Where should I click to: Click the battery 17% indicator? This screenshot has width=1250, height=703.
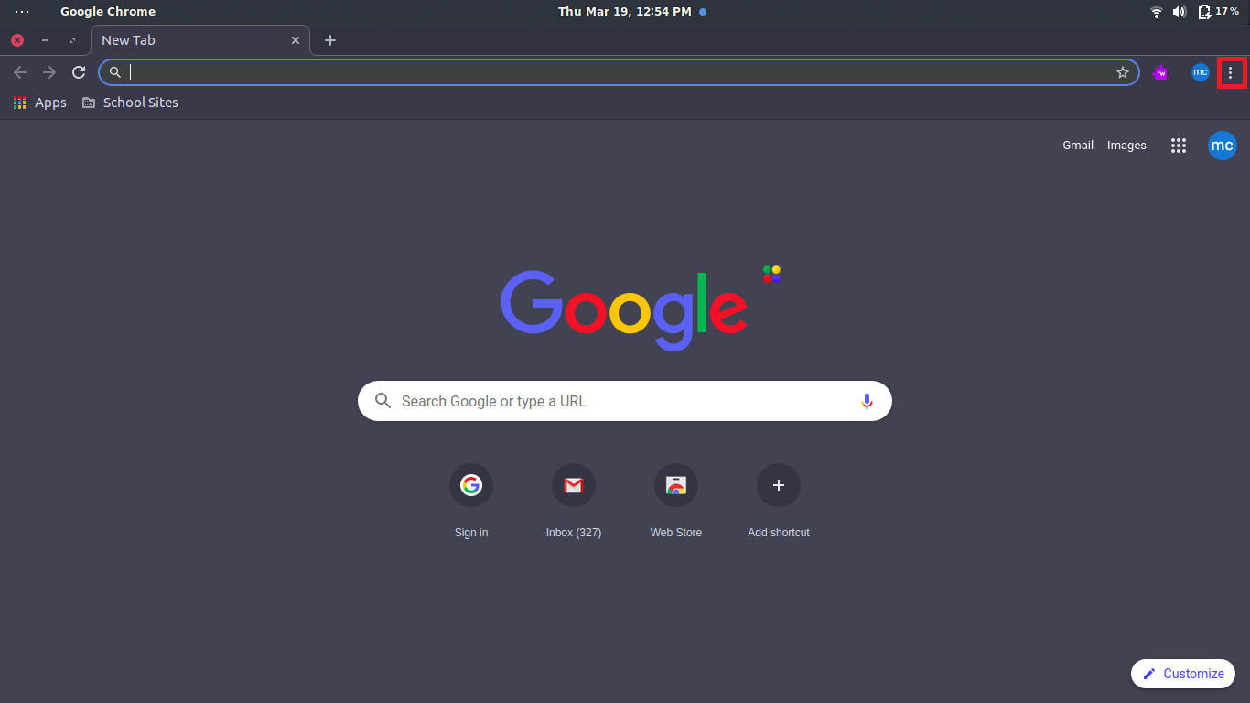tap(1219, 12)
